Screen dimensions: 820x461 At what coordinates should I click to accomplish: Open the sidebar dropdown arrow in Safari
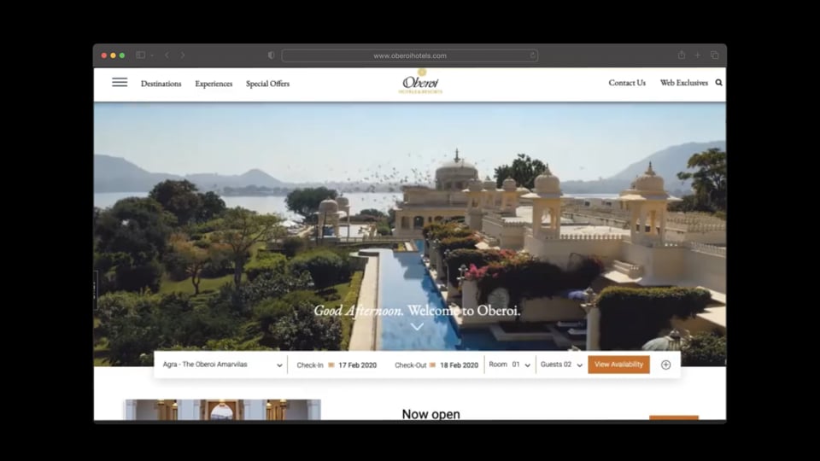click(152, 55)
